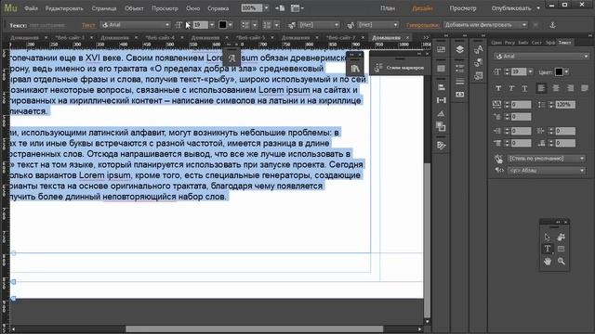
Task: Click the Текст link in control bar
Action: tap(88, 25)
